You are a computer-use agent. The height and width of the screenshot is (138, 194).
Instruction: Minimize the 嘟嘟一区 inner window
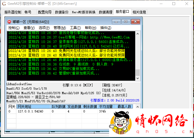[116, 22]
